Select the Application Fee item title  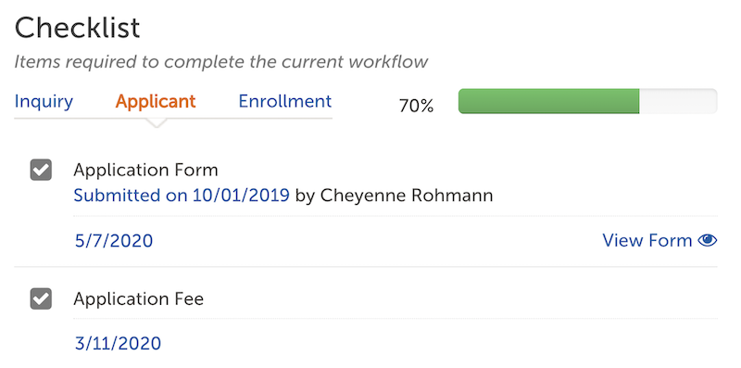tap(138, 298)
